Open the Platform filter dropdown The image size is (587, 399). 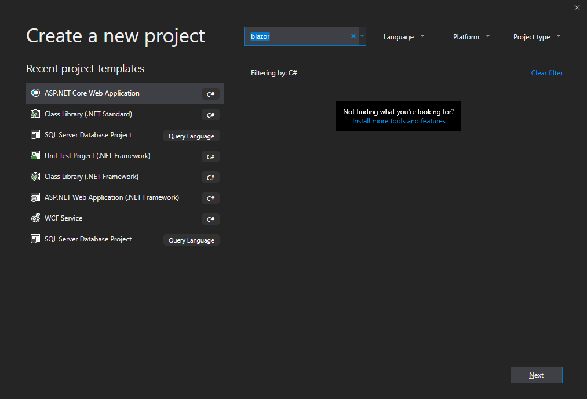tap(471, 36)
